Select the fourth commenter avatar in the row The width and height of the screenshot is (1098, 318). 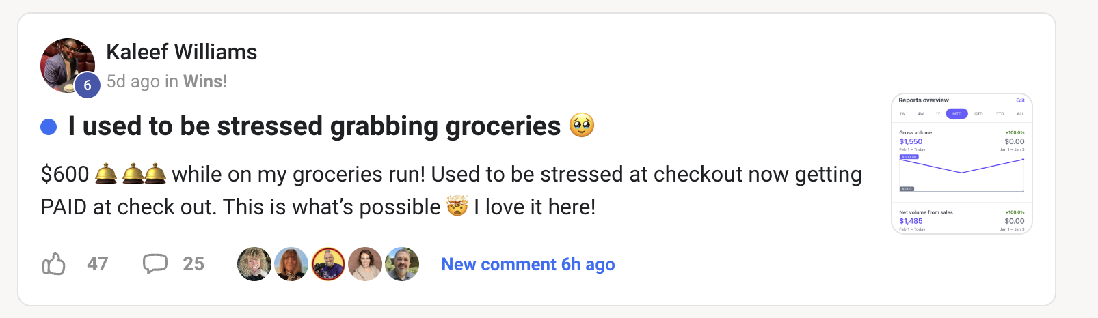[x=365, y=264]
